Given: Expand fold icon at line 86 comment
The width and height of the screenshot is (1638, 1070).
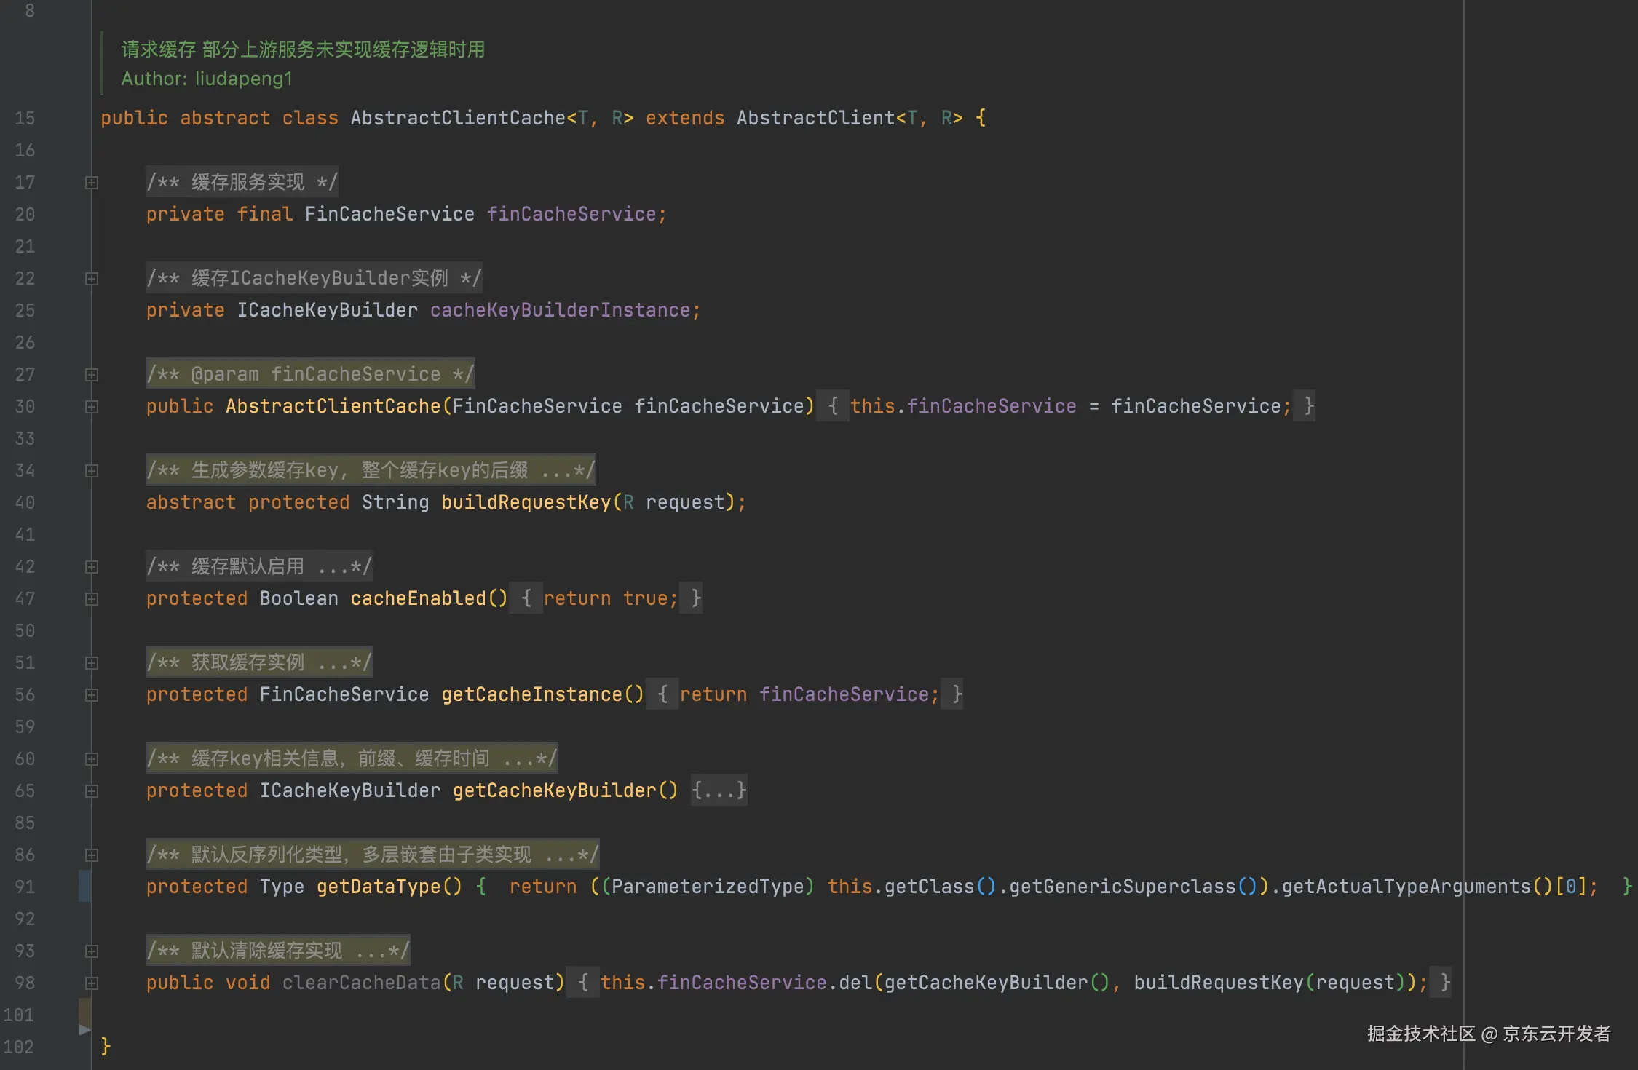Looking at the screenshot, I should pyautogui.click(x=92, y=855).
